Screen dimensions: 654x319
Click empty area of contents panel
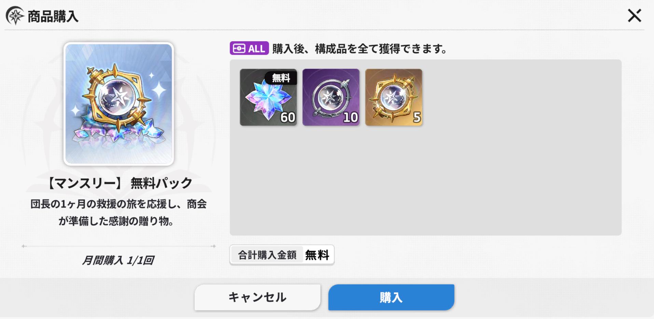click(x=425, y=181)
